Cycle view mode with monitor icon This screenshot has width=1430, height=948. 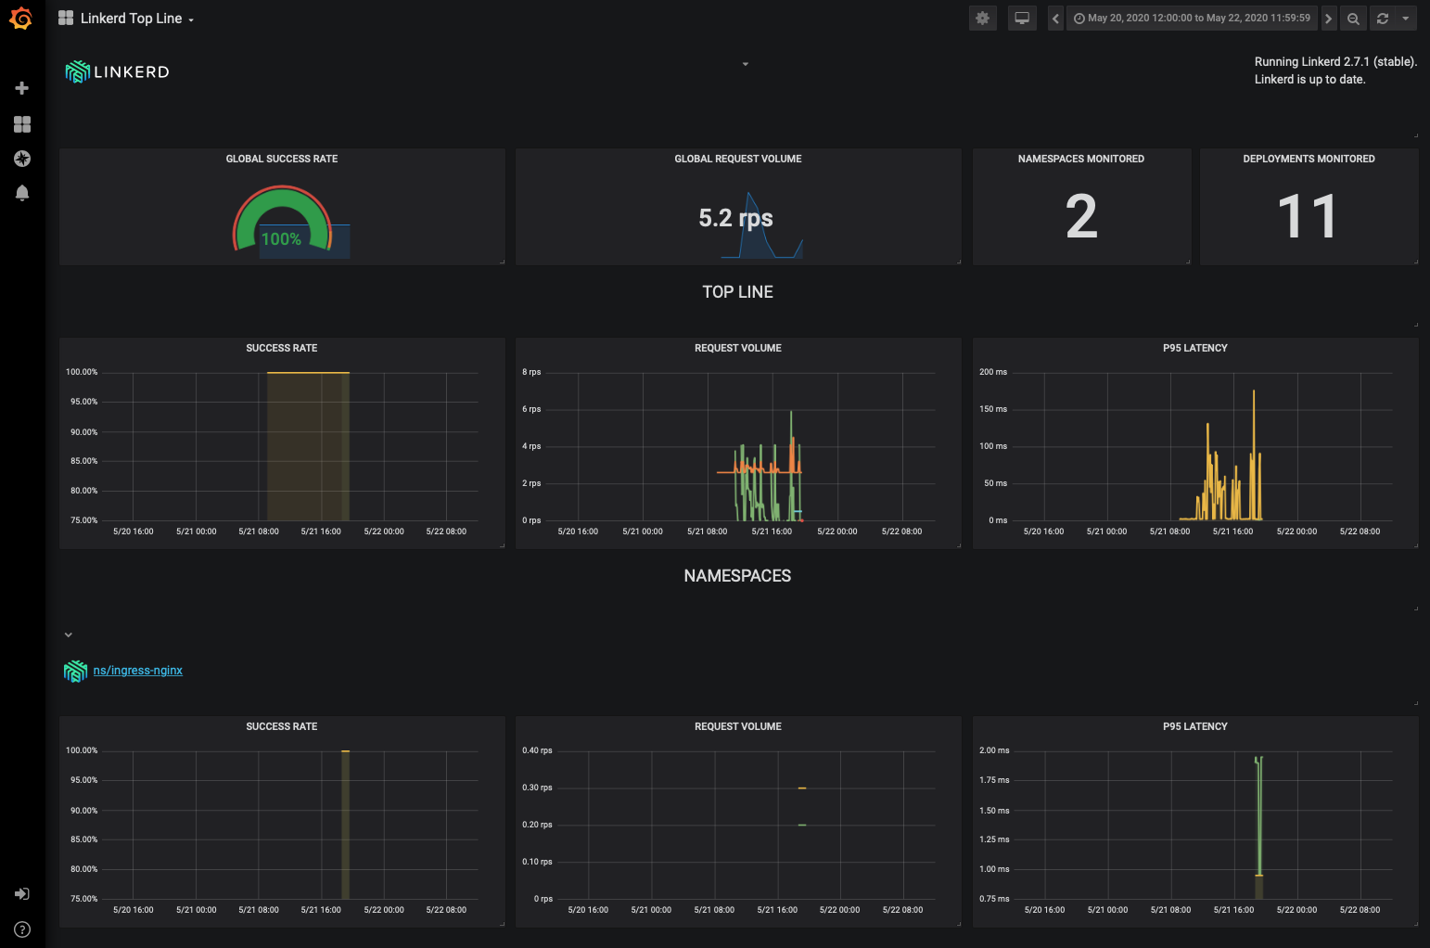[x=1022, y=19]
